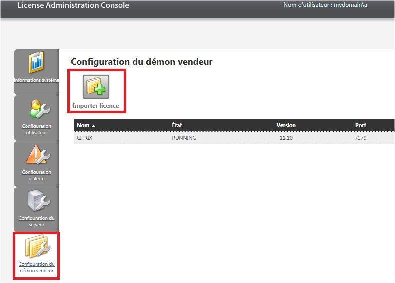Sort the table by Nom column

pyautogui.click(x=83, y=125)
